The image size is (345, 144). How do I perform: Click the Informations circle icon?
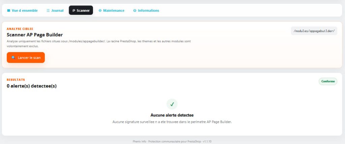pyautogui.click(x=135, y=10)
